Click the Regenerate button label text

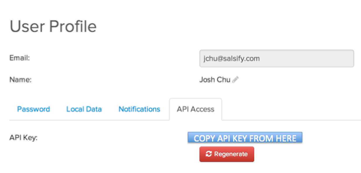click(x=231, y=154)
